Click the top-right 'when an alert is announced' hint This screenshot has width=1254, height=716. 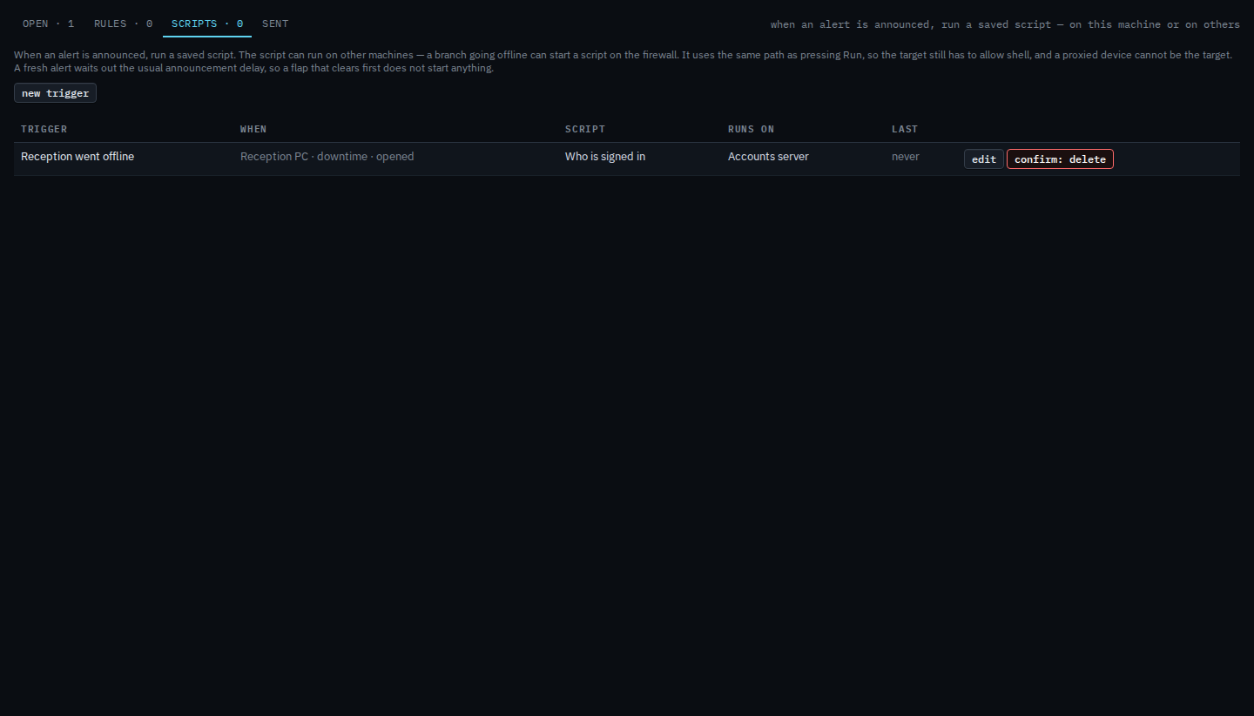1005,24
